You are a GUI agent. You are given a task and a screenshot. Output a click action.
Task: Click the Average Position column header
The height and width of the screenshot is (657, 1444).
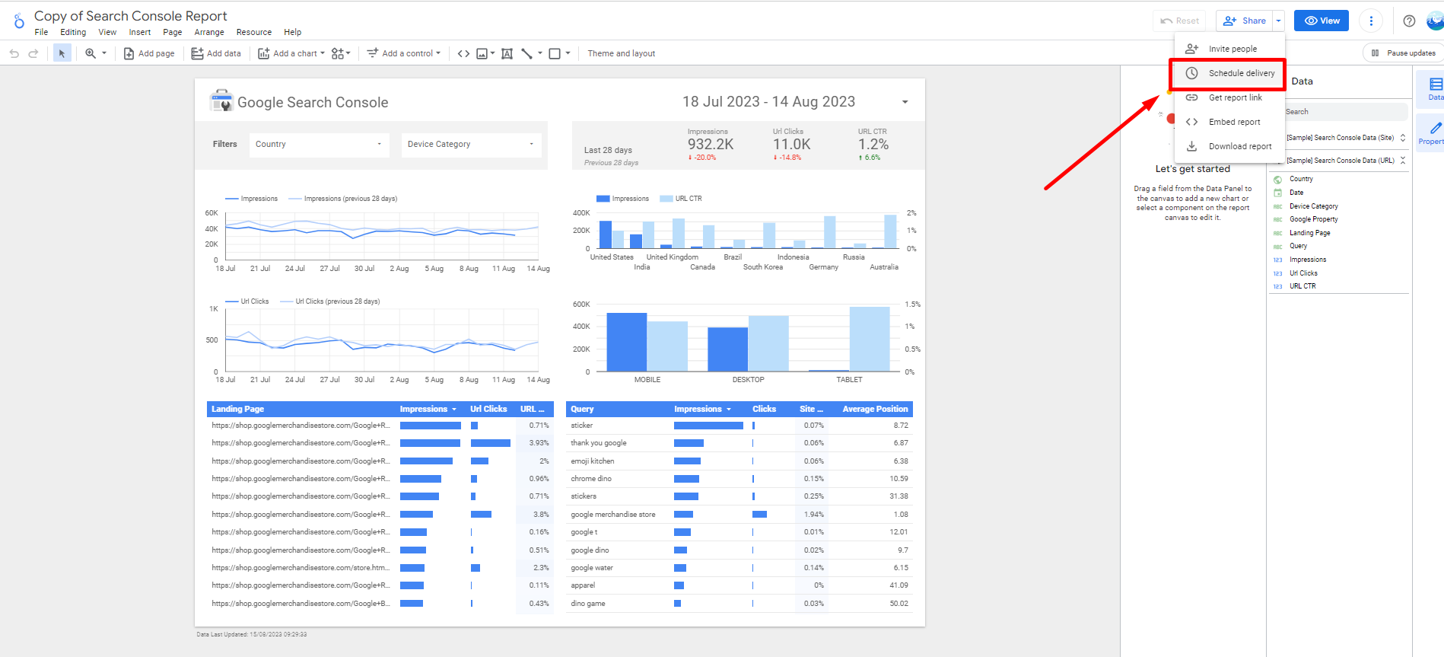875,409
